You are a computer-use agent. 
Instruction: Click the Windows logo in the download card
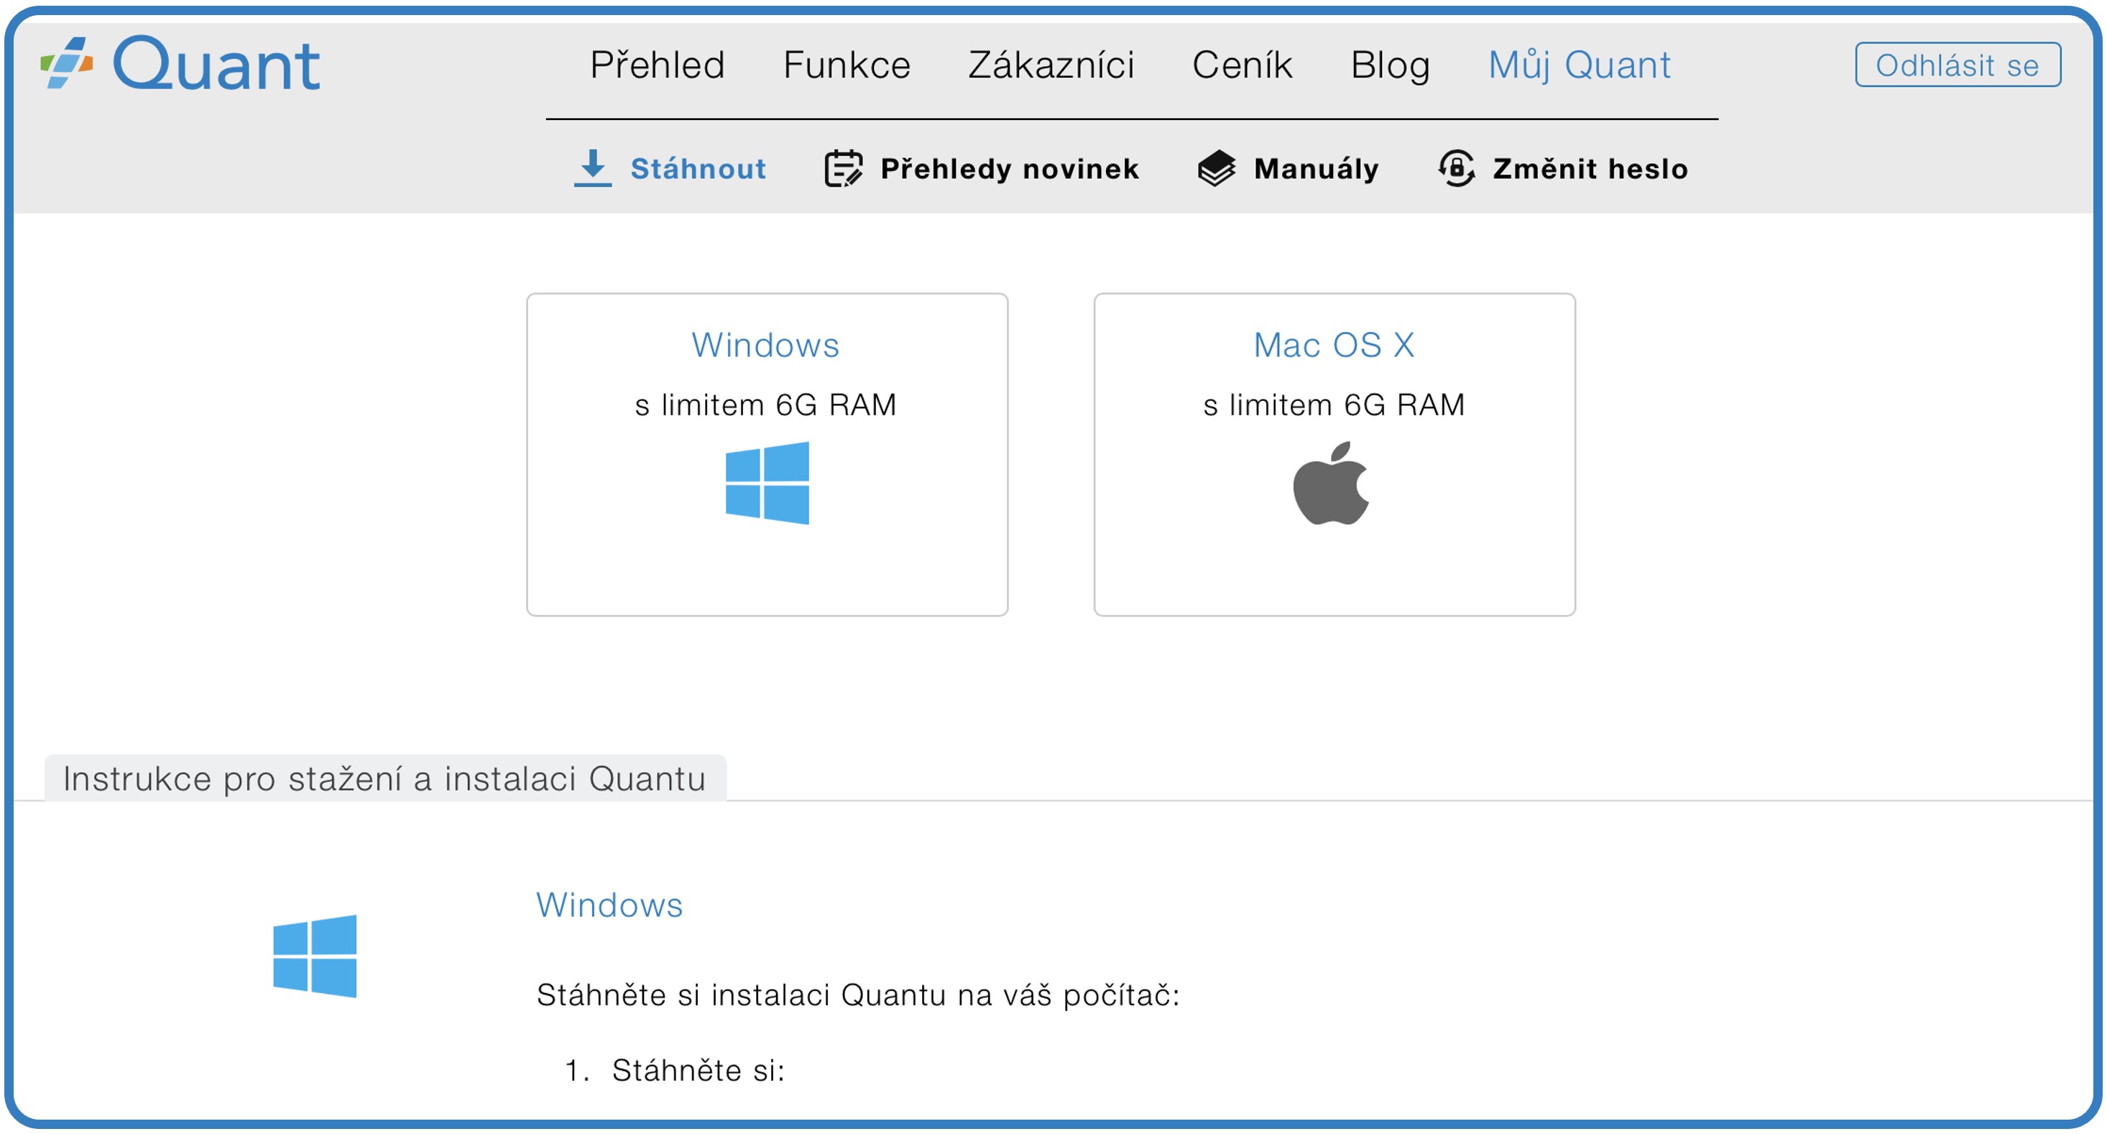(767, 483)
